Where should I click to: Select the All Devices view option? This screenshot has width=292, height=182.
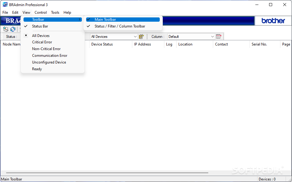53,35
